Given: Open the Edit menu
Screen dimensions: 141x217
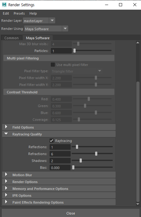Looking at the screenshot, I should pos(6,13).
